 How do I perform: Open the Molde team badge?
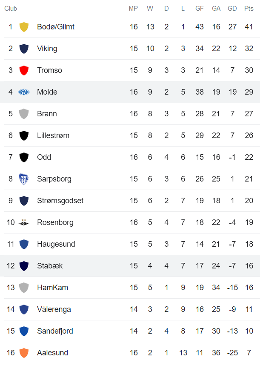25,92
